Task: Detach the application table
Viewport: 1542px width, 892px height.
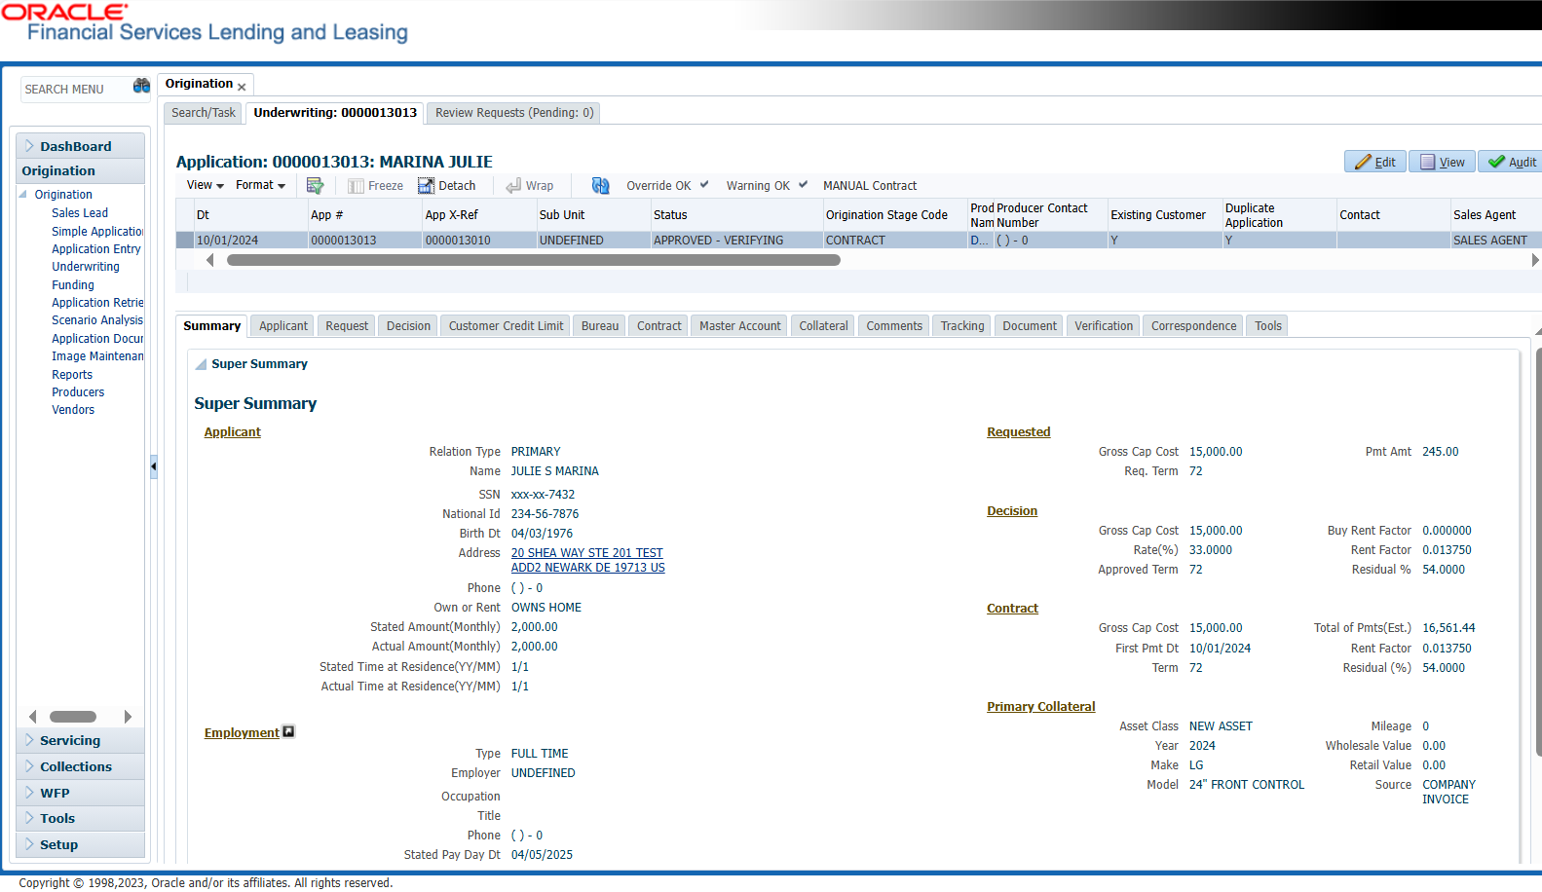Action: [x=446, y=186]
